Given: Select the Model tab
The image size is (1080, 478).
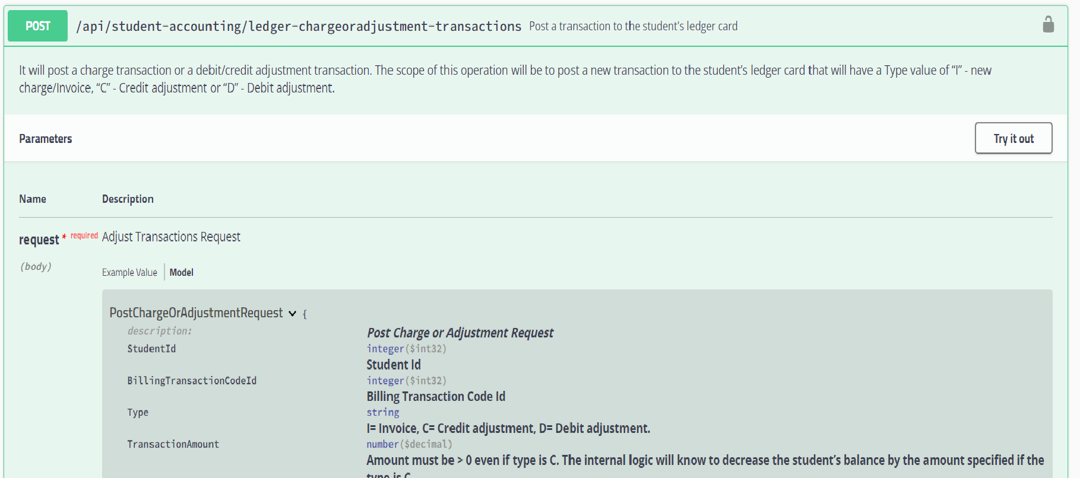Looking at the screenshot, I should click(x=182, y=272).
